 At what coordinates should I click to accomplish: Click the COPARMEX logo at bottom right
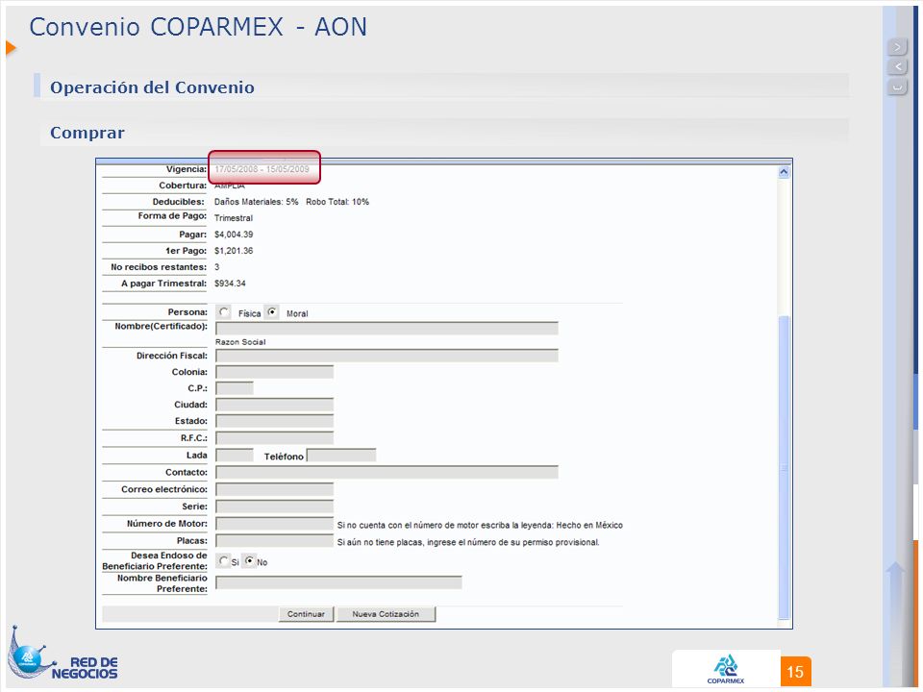click(x=726, y=669)
